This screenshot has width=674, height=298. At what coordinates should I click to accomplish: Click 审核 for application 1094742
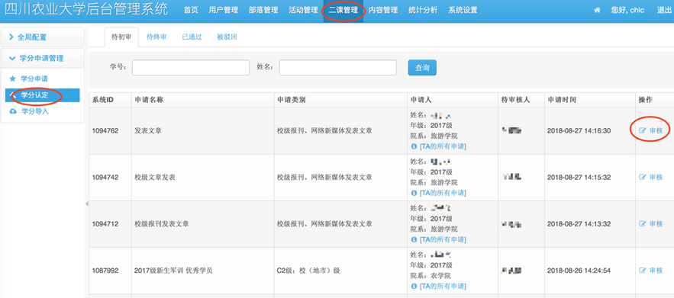[656, 177]
